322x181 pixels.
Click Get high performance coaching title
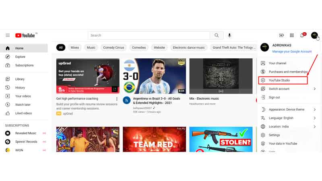pos(77,99)
